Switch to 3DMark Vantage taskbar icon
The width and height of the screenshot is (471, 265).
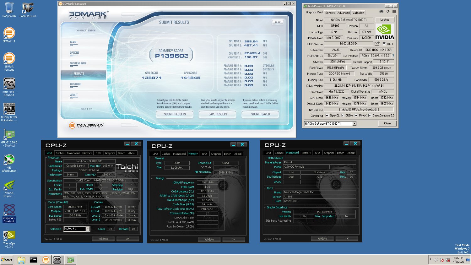(46, 260)
